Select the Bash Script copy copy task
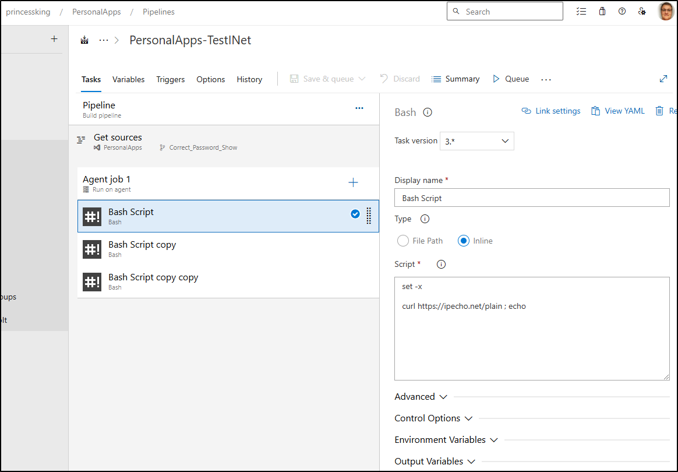Viewport: 678px width, 472px height. 228,281
